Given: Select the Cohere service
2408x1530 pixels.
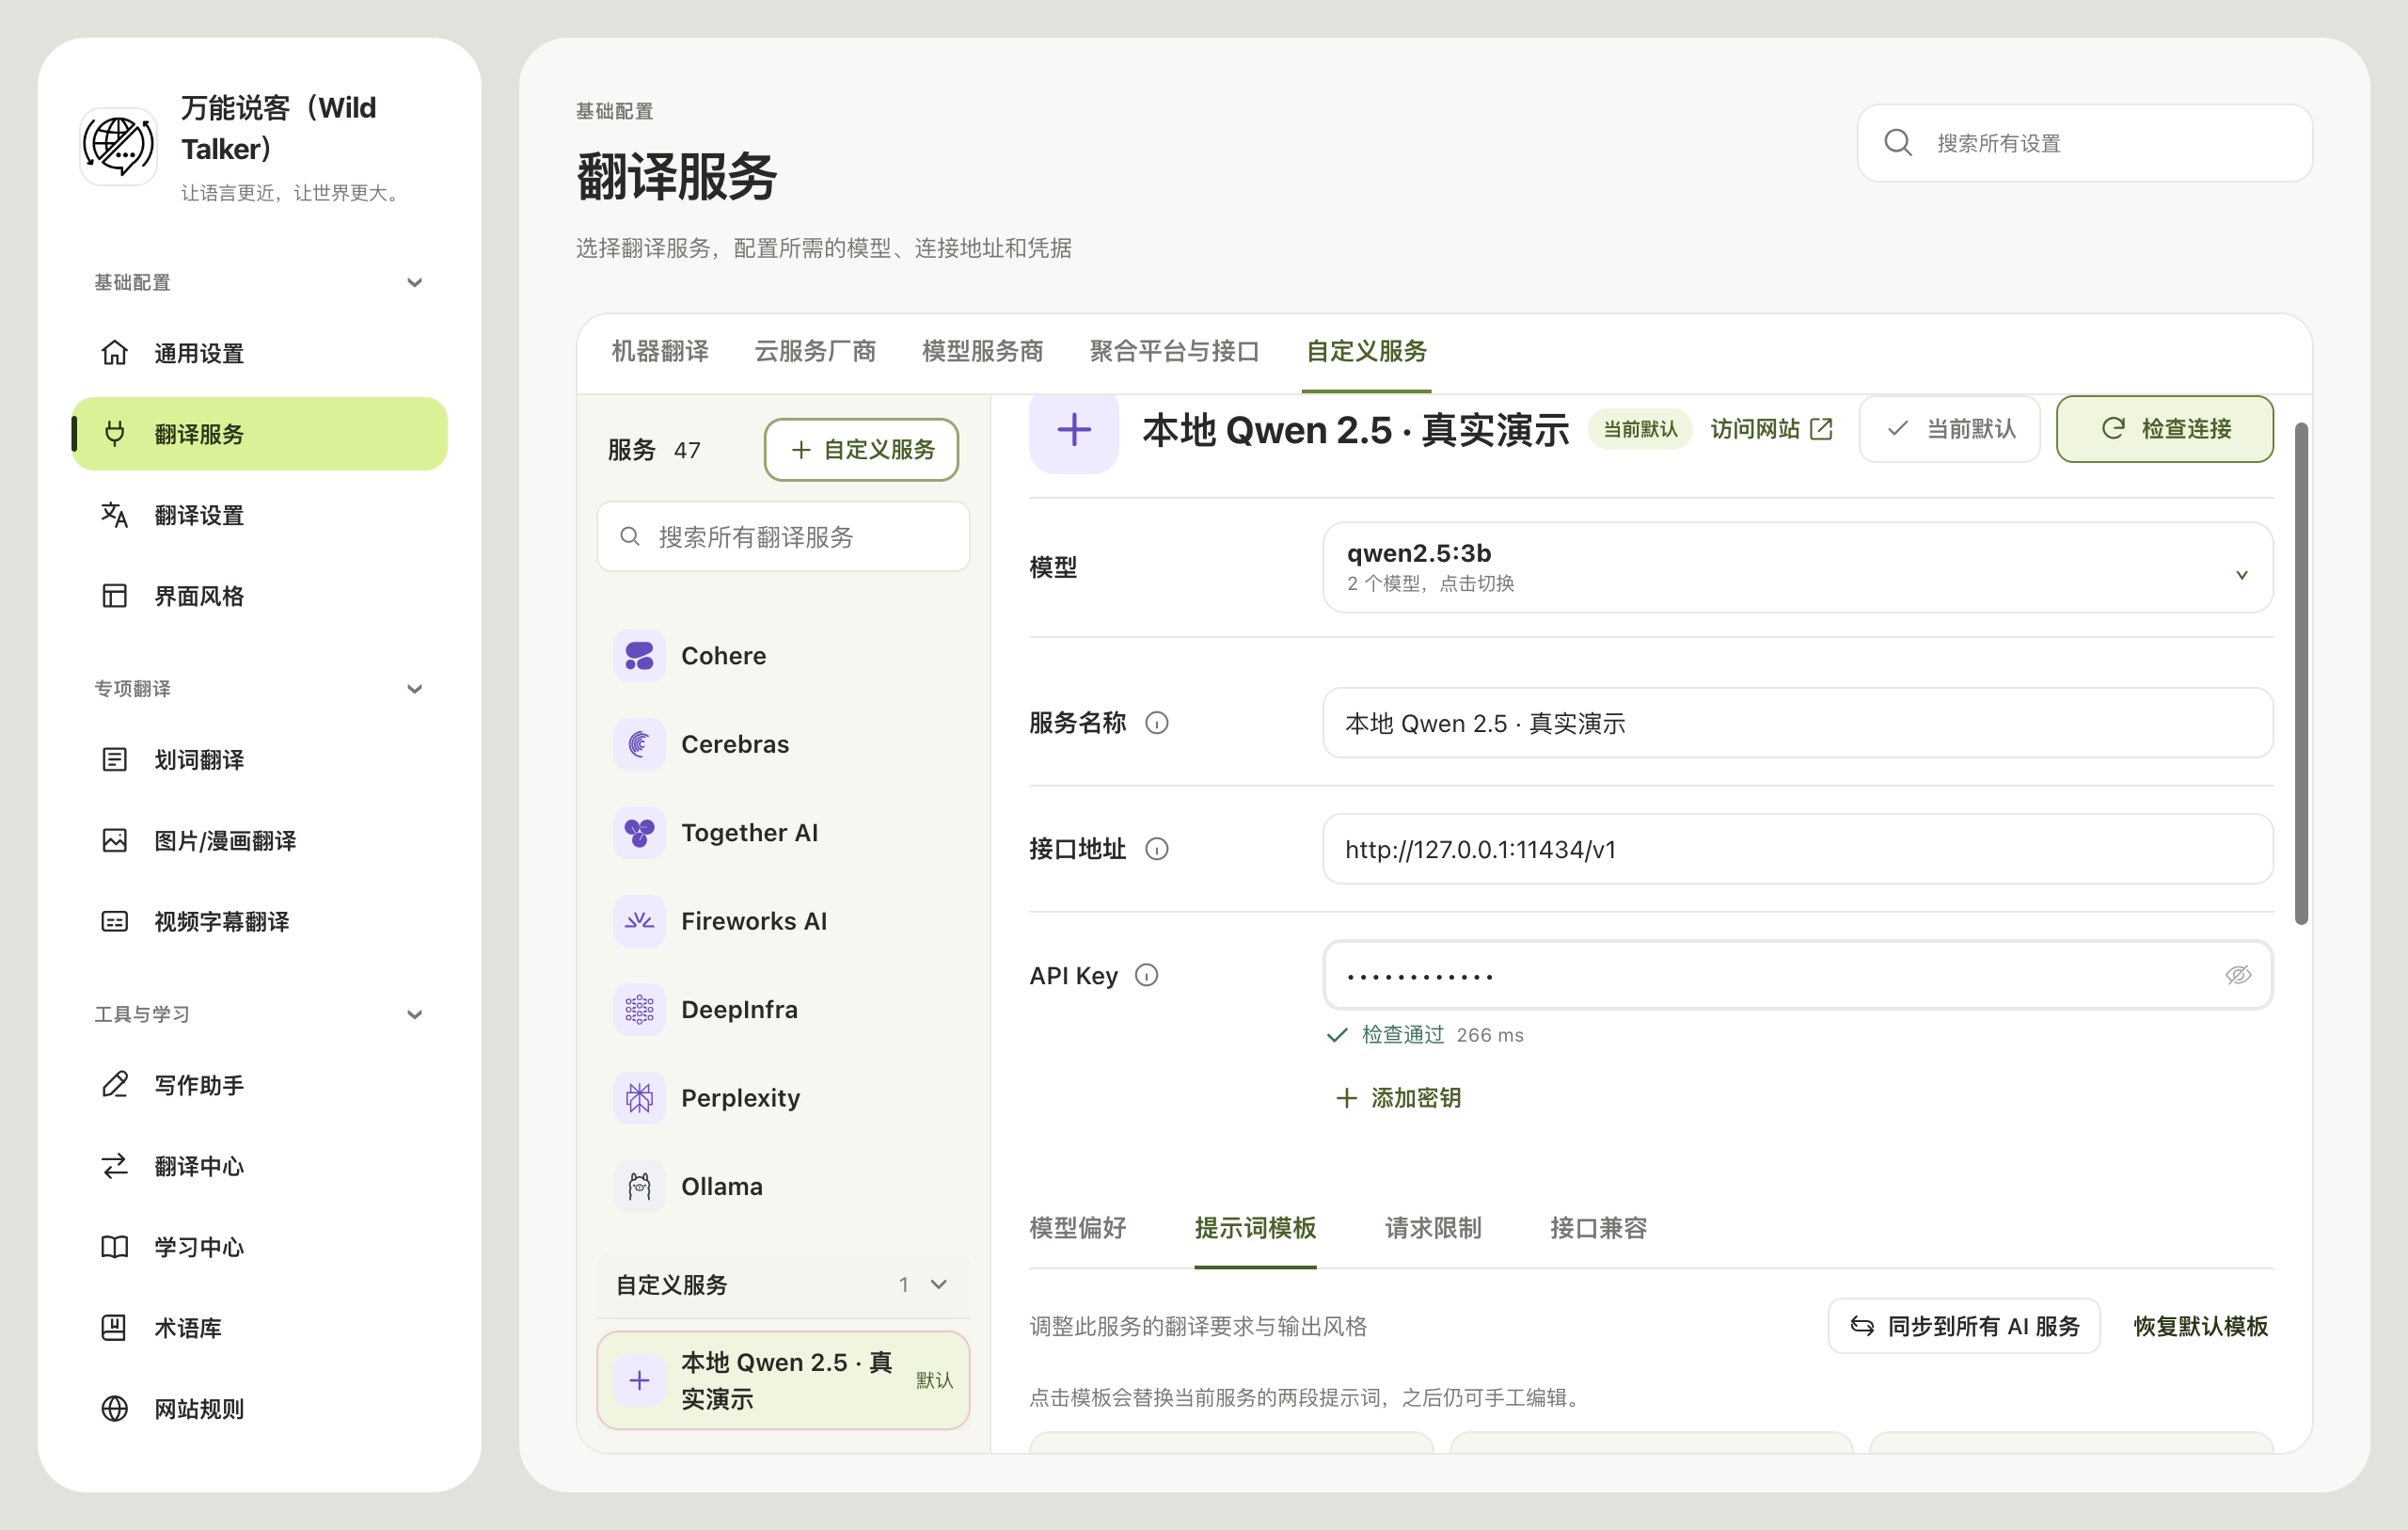Looking at the screenshot, I should (783, 657).
